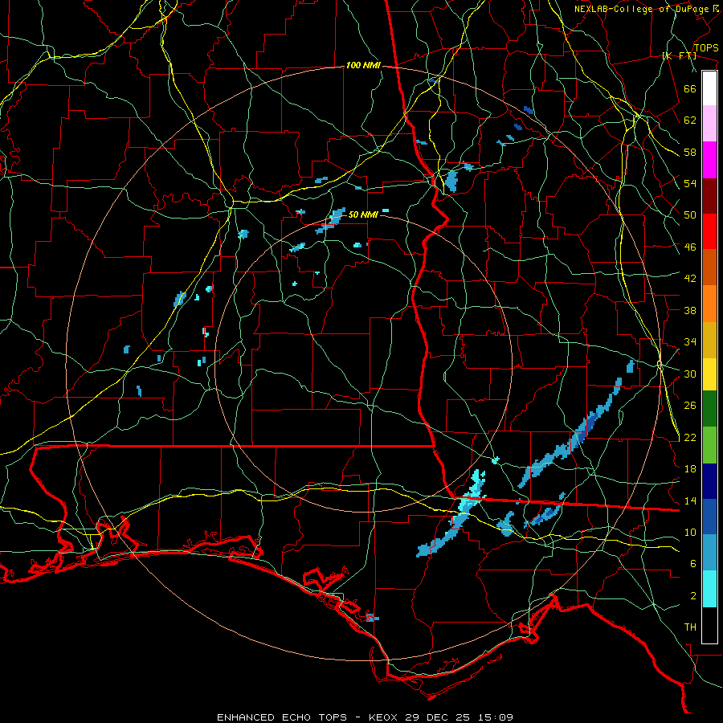Click the diagonal echo streak beside 50 NMI label
Image resolution: width=723 pixels, height=723 pixels.
(331, 220)
